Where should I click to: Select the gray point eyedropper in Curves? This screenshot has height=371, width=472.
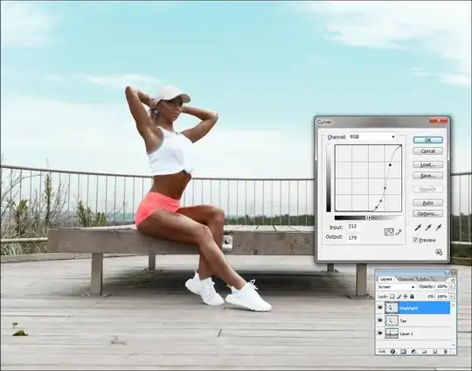428,227
